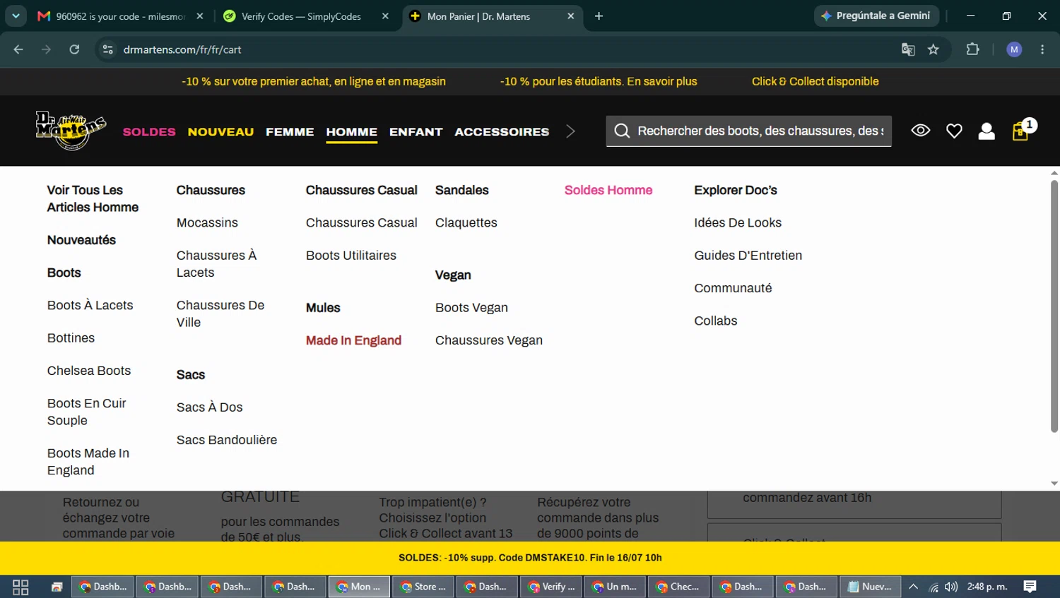
Task: Open Voir Tous Les Articles Homme
Action: 93,198
